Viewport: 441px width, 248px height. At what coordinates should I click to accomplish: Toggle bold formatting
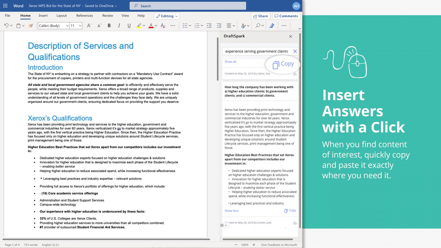tap(109, 26)
